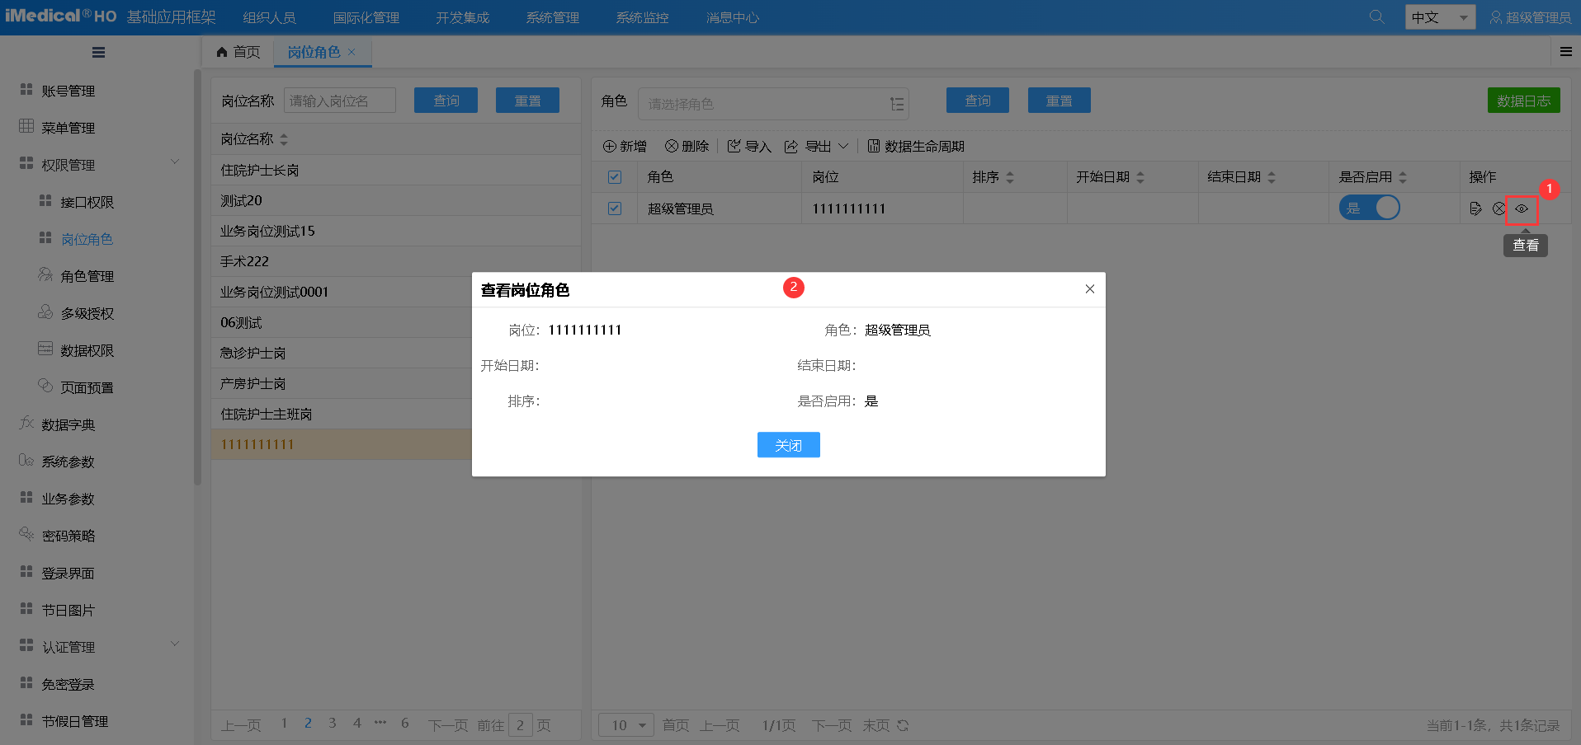Switch to the 首页 tab
Image resolution: width=1581 pixels, height=745 pixels.
pyautogui.click(x=238, y=53)
